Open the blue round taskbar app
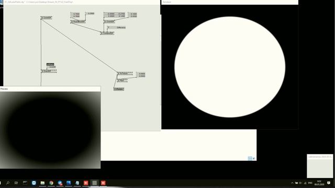Image resolution: width=335 pixels, height=188 pixels. pos(33,183)
